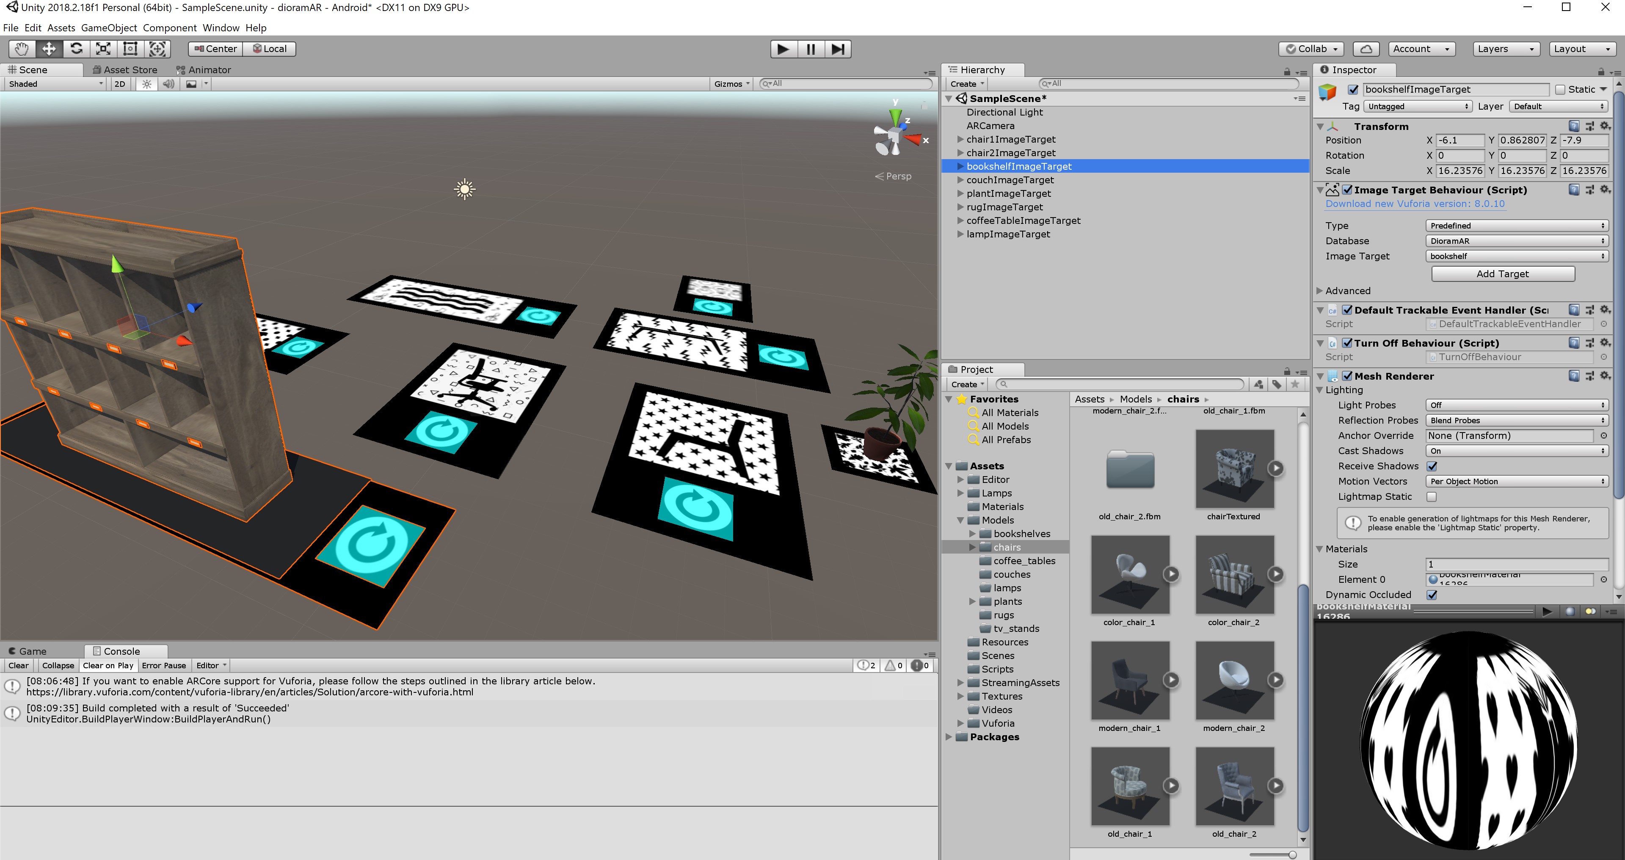
Task: Toggle scene audio speaker icon
Action: [x=168, y=84]
